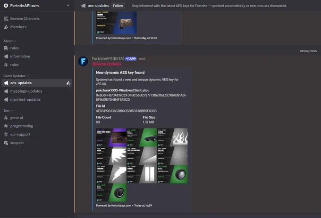Open the FortniteAPI.com server dropdown
321x218 pixels.
(x=68, y=6)
